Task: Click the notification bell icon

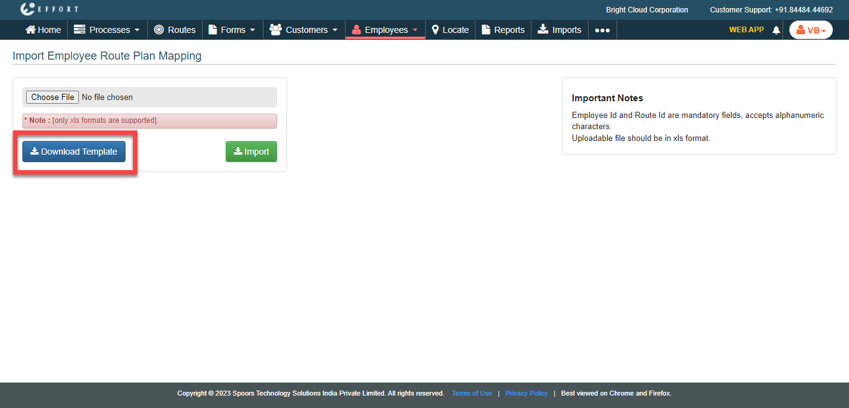Action: coord(776,30)
